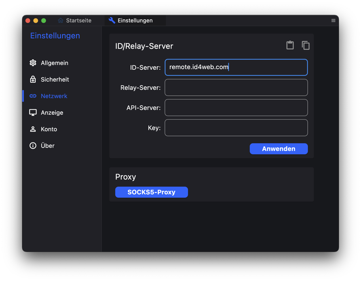361x281 pixels.
Task: Click the API-Server text field
Action: (x=236, y=108)
